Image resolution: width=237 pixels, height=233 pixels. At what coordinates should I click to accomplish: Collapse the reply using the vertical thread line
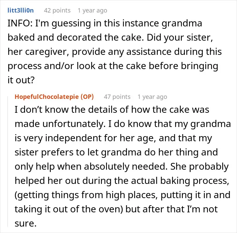tap(8, 161)
